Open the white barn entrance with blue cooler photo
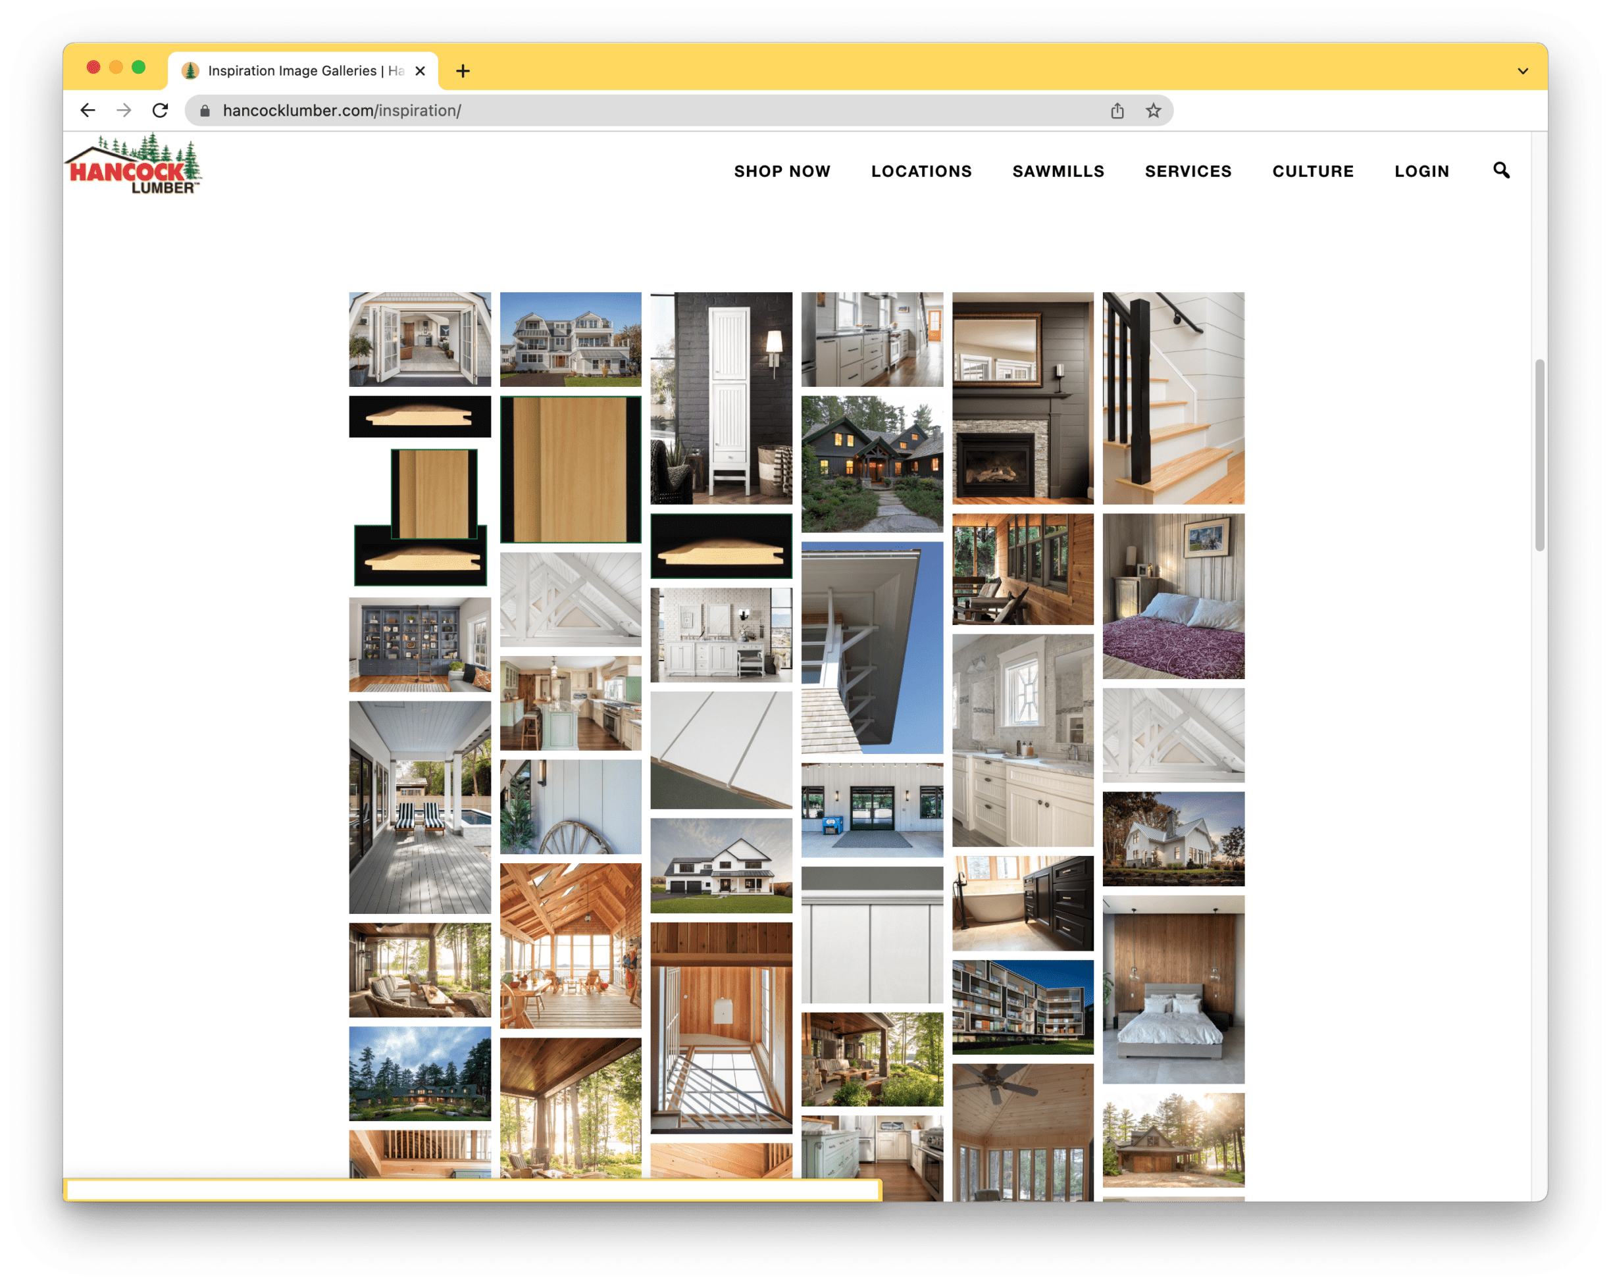The height and width of the screenshot is (1285, 1611). click(872, 809)
